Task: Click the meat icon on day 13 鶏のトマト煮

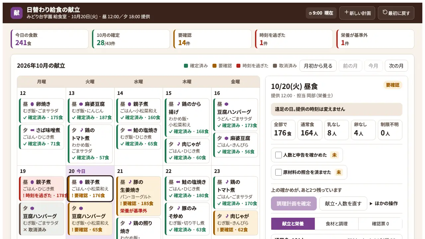Action: coord(81,130)
